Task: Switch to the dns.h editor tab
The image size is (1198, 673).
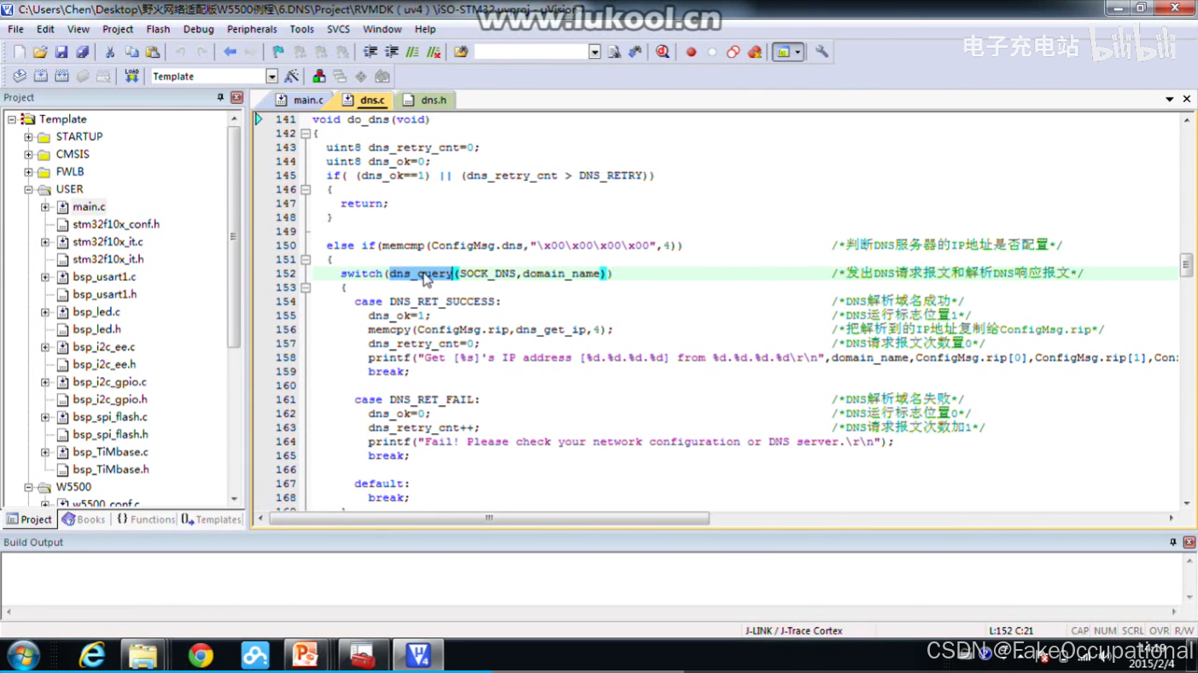Action: pyautogui.click(x=425, y=100)
